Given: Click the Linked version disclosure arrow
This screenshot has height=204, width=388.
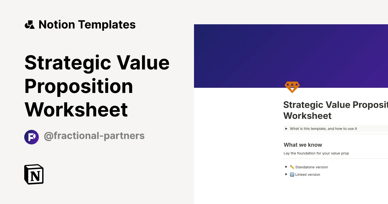Looking at the screenshot, I should [286, 174].
